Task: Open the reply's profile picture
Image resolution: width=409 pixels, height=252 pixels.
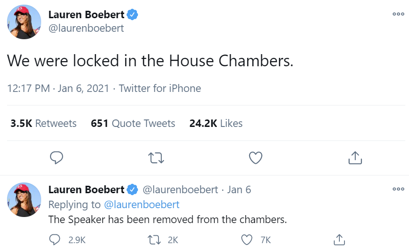Action: coord(24,199)
